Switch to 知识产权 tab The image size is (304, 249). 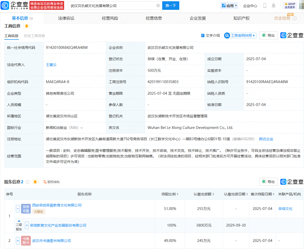point(241,18)
